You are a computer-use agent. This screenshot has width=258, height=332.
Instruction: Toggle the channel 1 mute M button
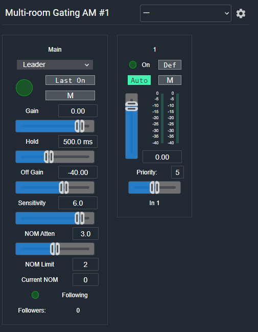point(170,80)
